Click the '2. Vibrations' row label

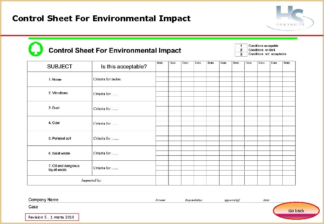click(58, 93)
